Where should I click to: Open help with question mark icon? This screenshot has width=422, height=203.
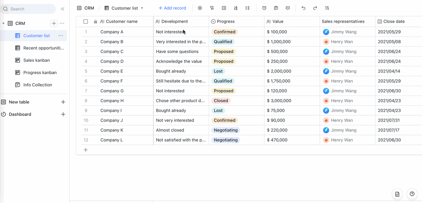point(412,194)
